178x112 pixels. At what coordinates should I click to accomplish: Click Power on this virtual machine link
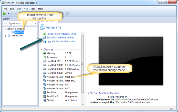pyautogui.click(x=61, y=34)
